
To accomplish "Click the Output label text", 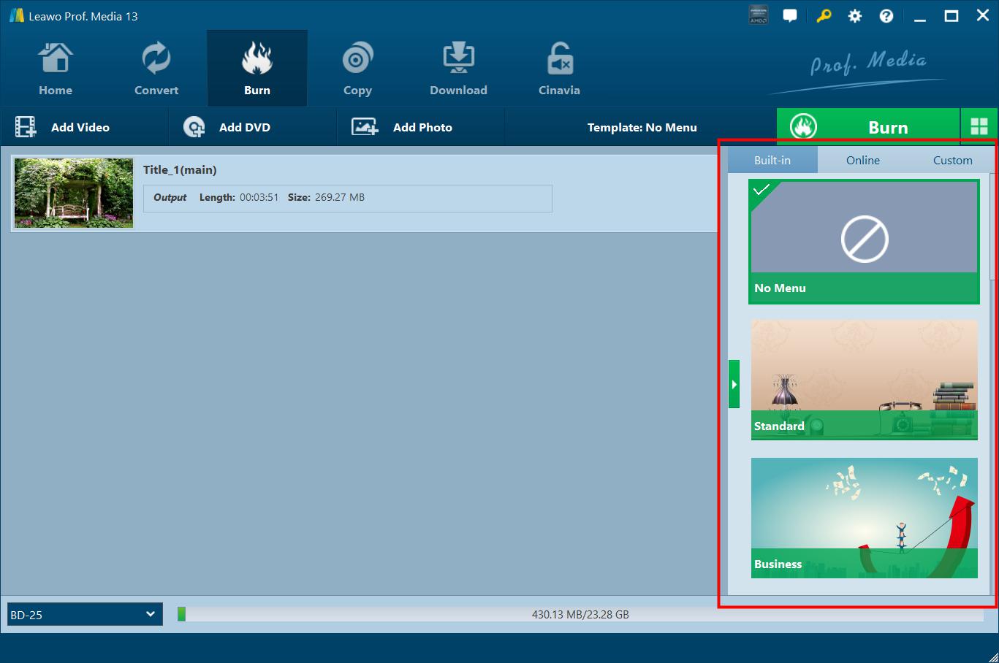I will [x=170, y=197].
